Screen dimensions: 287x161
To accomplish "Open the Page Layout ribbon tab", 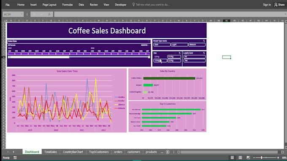I will 49,5.
